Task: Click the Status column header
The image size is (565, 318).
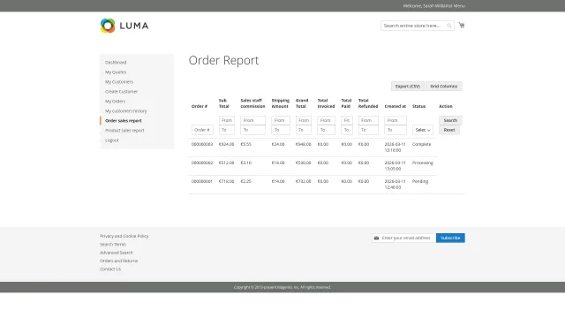Action: coord(418,106)
